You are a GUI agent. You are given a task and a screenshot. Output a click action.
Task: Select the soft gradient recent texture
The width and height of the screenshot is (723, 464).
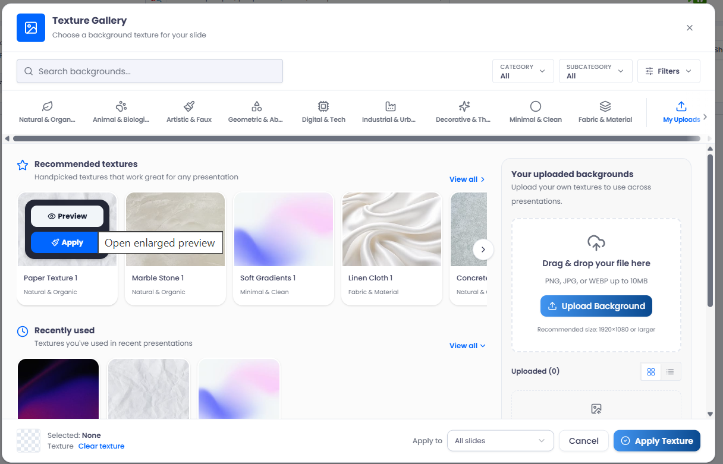239,389
